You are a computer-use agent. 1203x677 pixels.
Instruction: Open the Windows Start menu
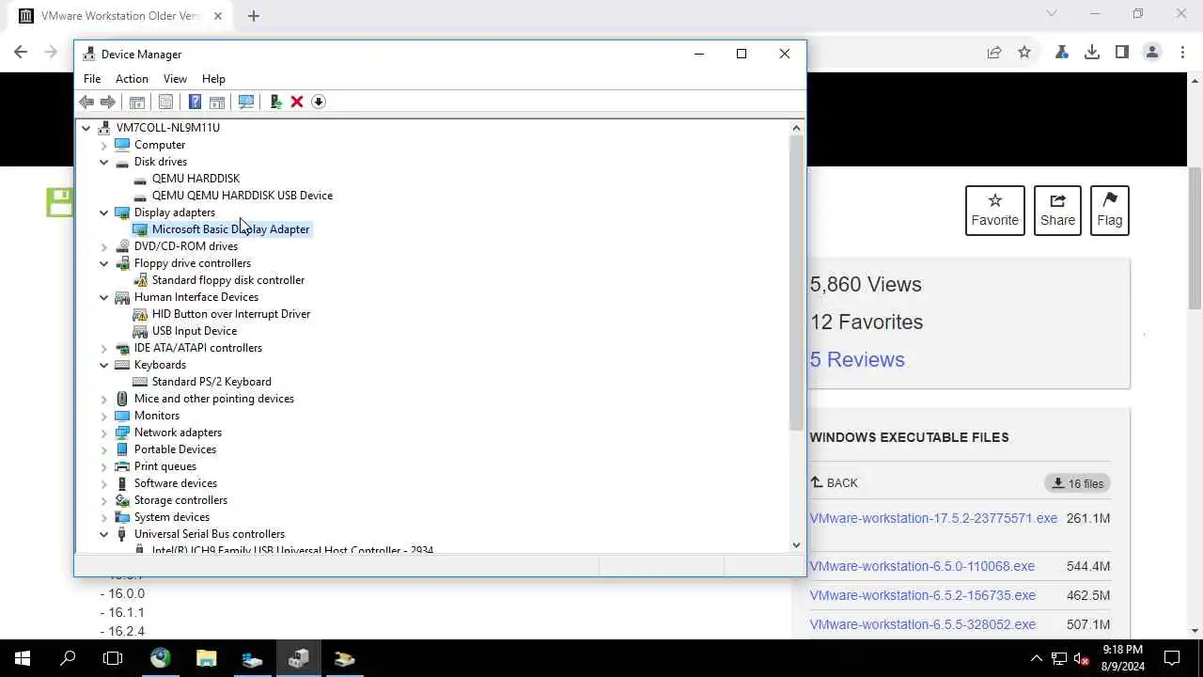(x=23, y=658)
